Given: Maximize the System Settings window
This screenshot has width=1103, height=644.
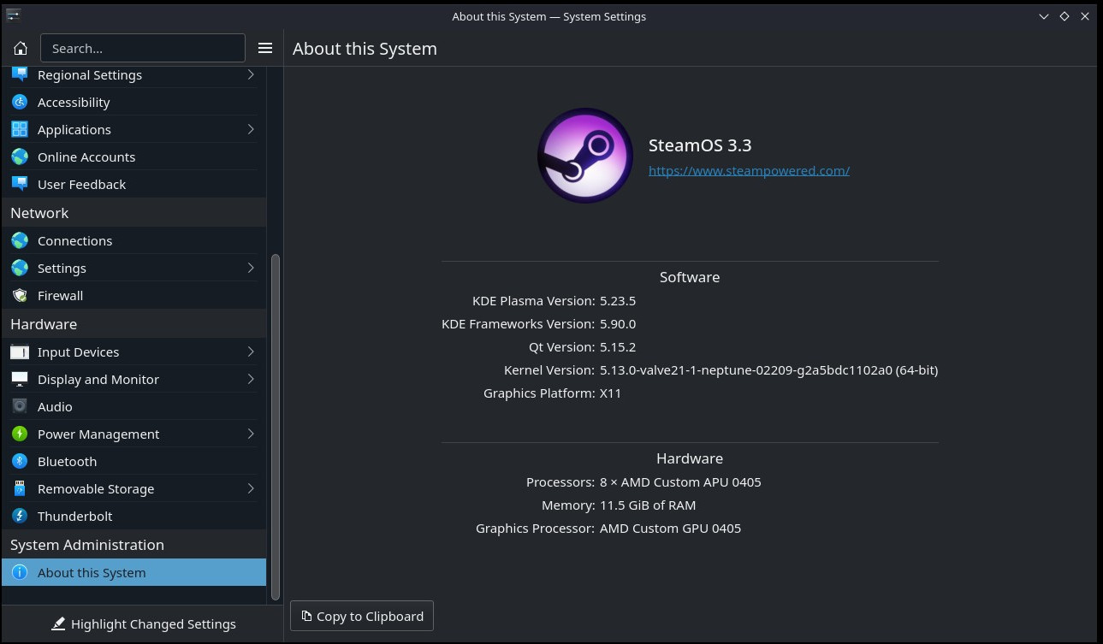Looking at the screenshot, I should tap(1064, 16).
